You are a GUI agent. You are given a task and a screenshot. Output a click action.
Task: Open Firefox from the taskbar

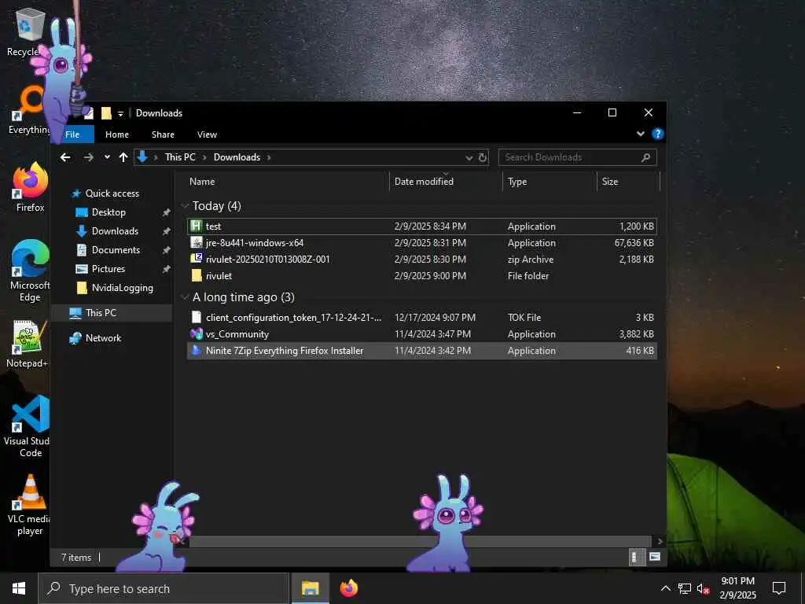click(x=348, y=588)
